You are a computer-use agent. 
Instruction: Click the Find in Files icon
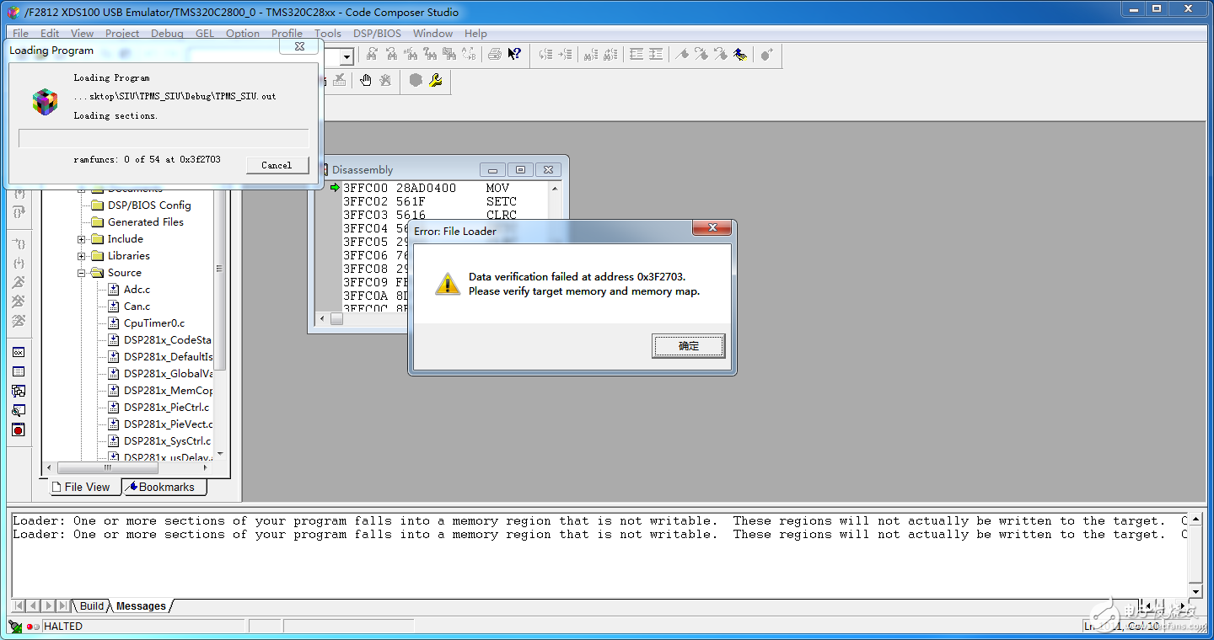coord(449,54)
